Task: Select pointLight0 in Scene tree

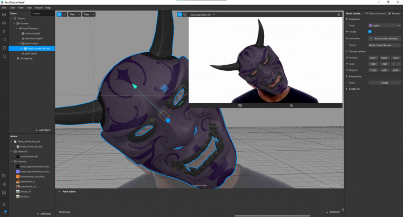Action: coord(31,54)
